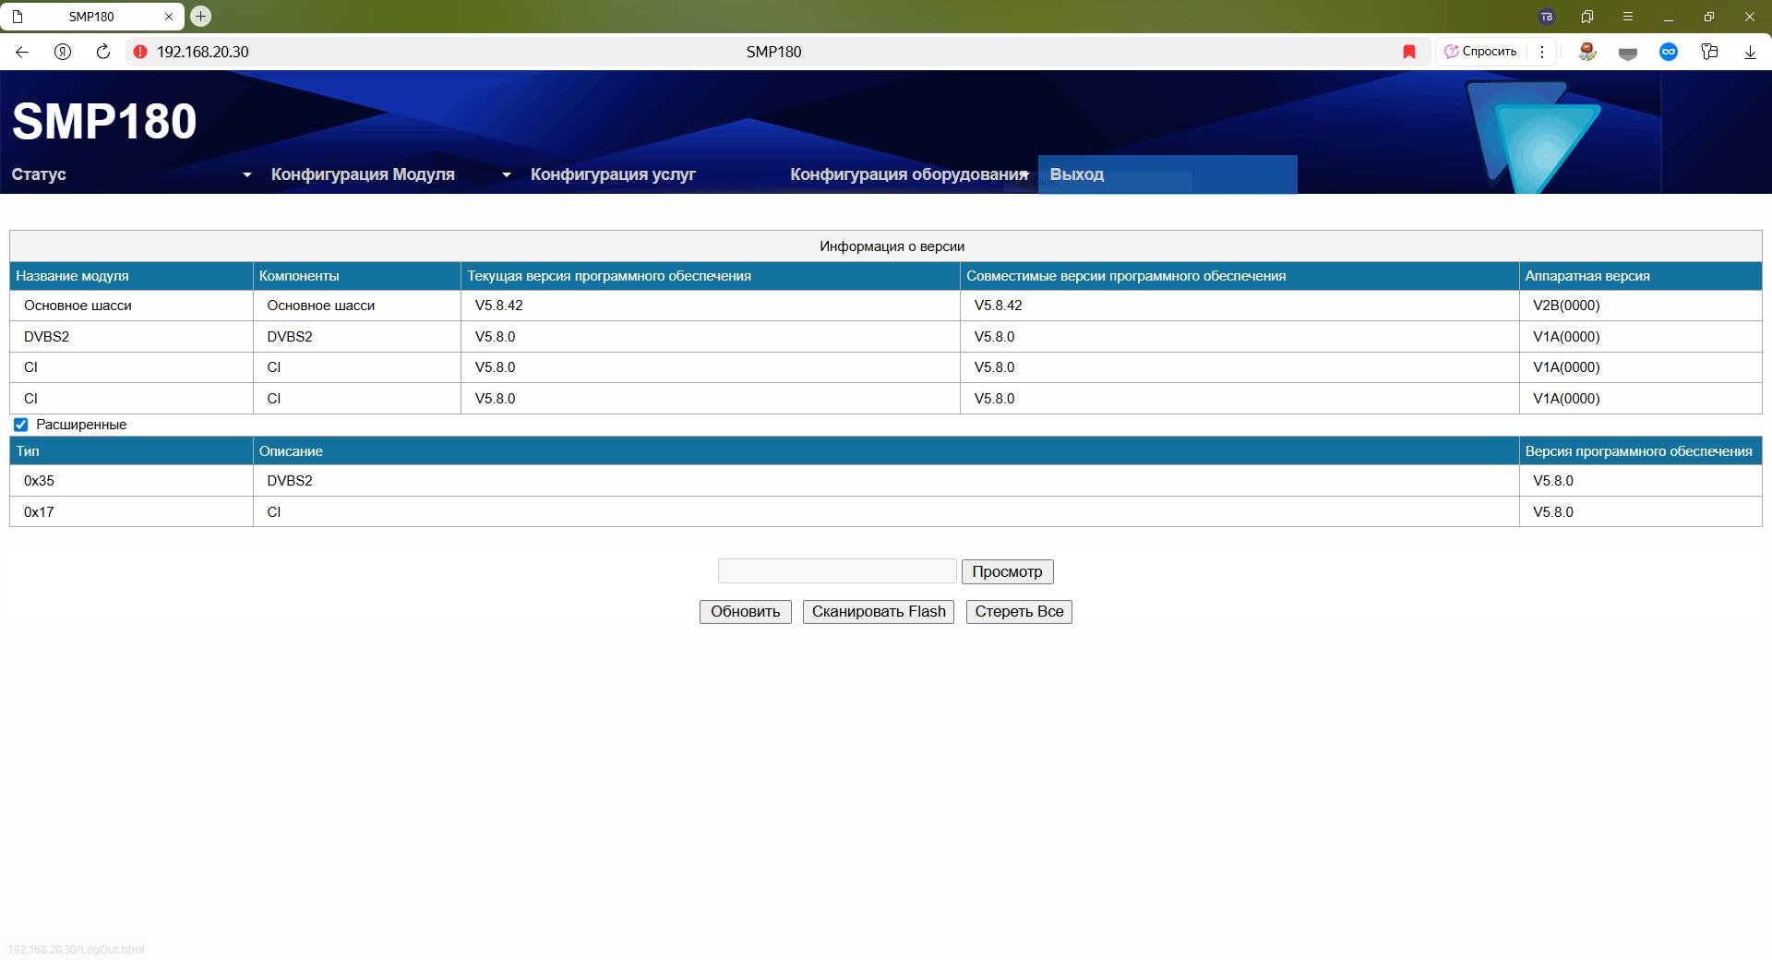Open the browser hamburger menu
1772x960 pixels.
(x=1628, y=17)
